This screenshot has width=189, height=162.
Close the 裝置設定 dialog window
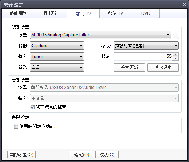tap(185, 4)
